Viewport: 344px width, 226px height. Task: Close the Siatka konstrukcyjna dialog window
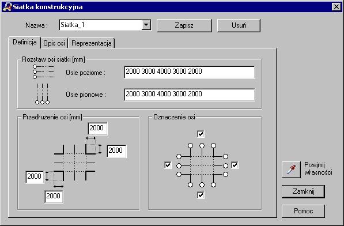pos(337,7)
